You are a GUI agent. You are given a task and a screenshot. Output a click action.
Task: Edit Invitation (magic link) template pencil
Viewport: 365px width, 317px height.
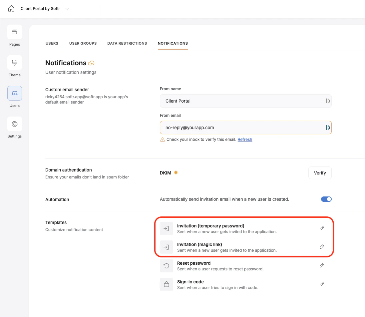click(x=322, y=247)
